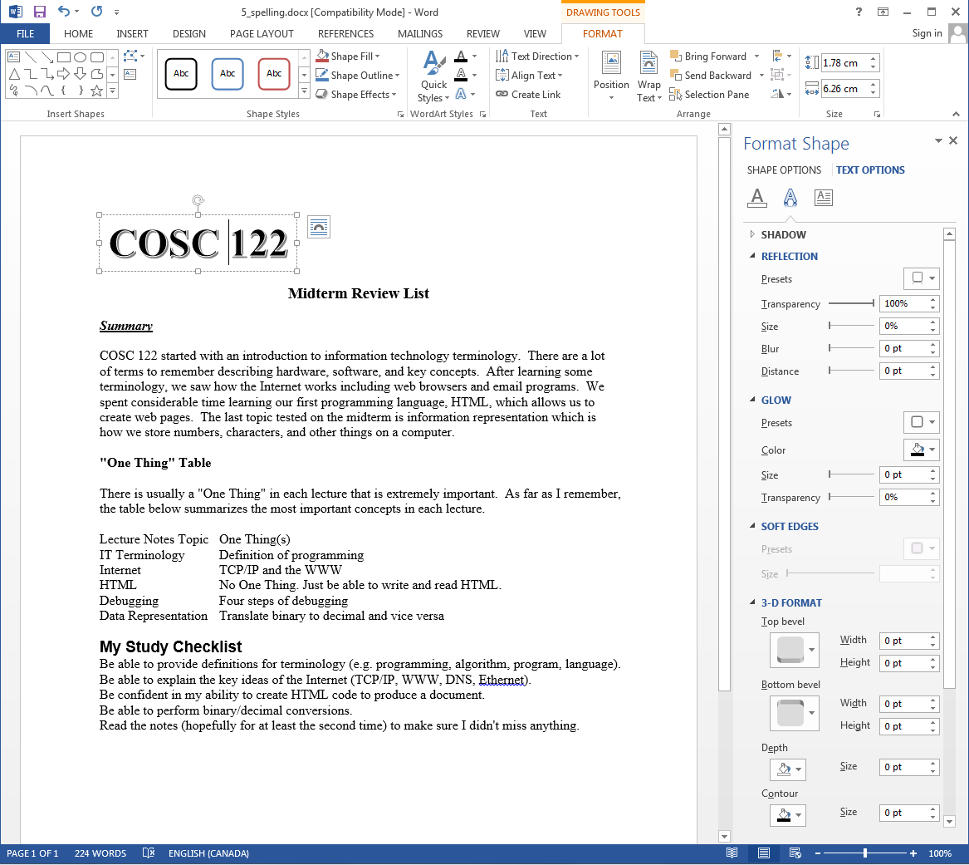The width and height of the screenshot is (969, 865).
Task: Open the Text Direction dropdown
Action: pyautogui.click(x=537, y=57)
